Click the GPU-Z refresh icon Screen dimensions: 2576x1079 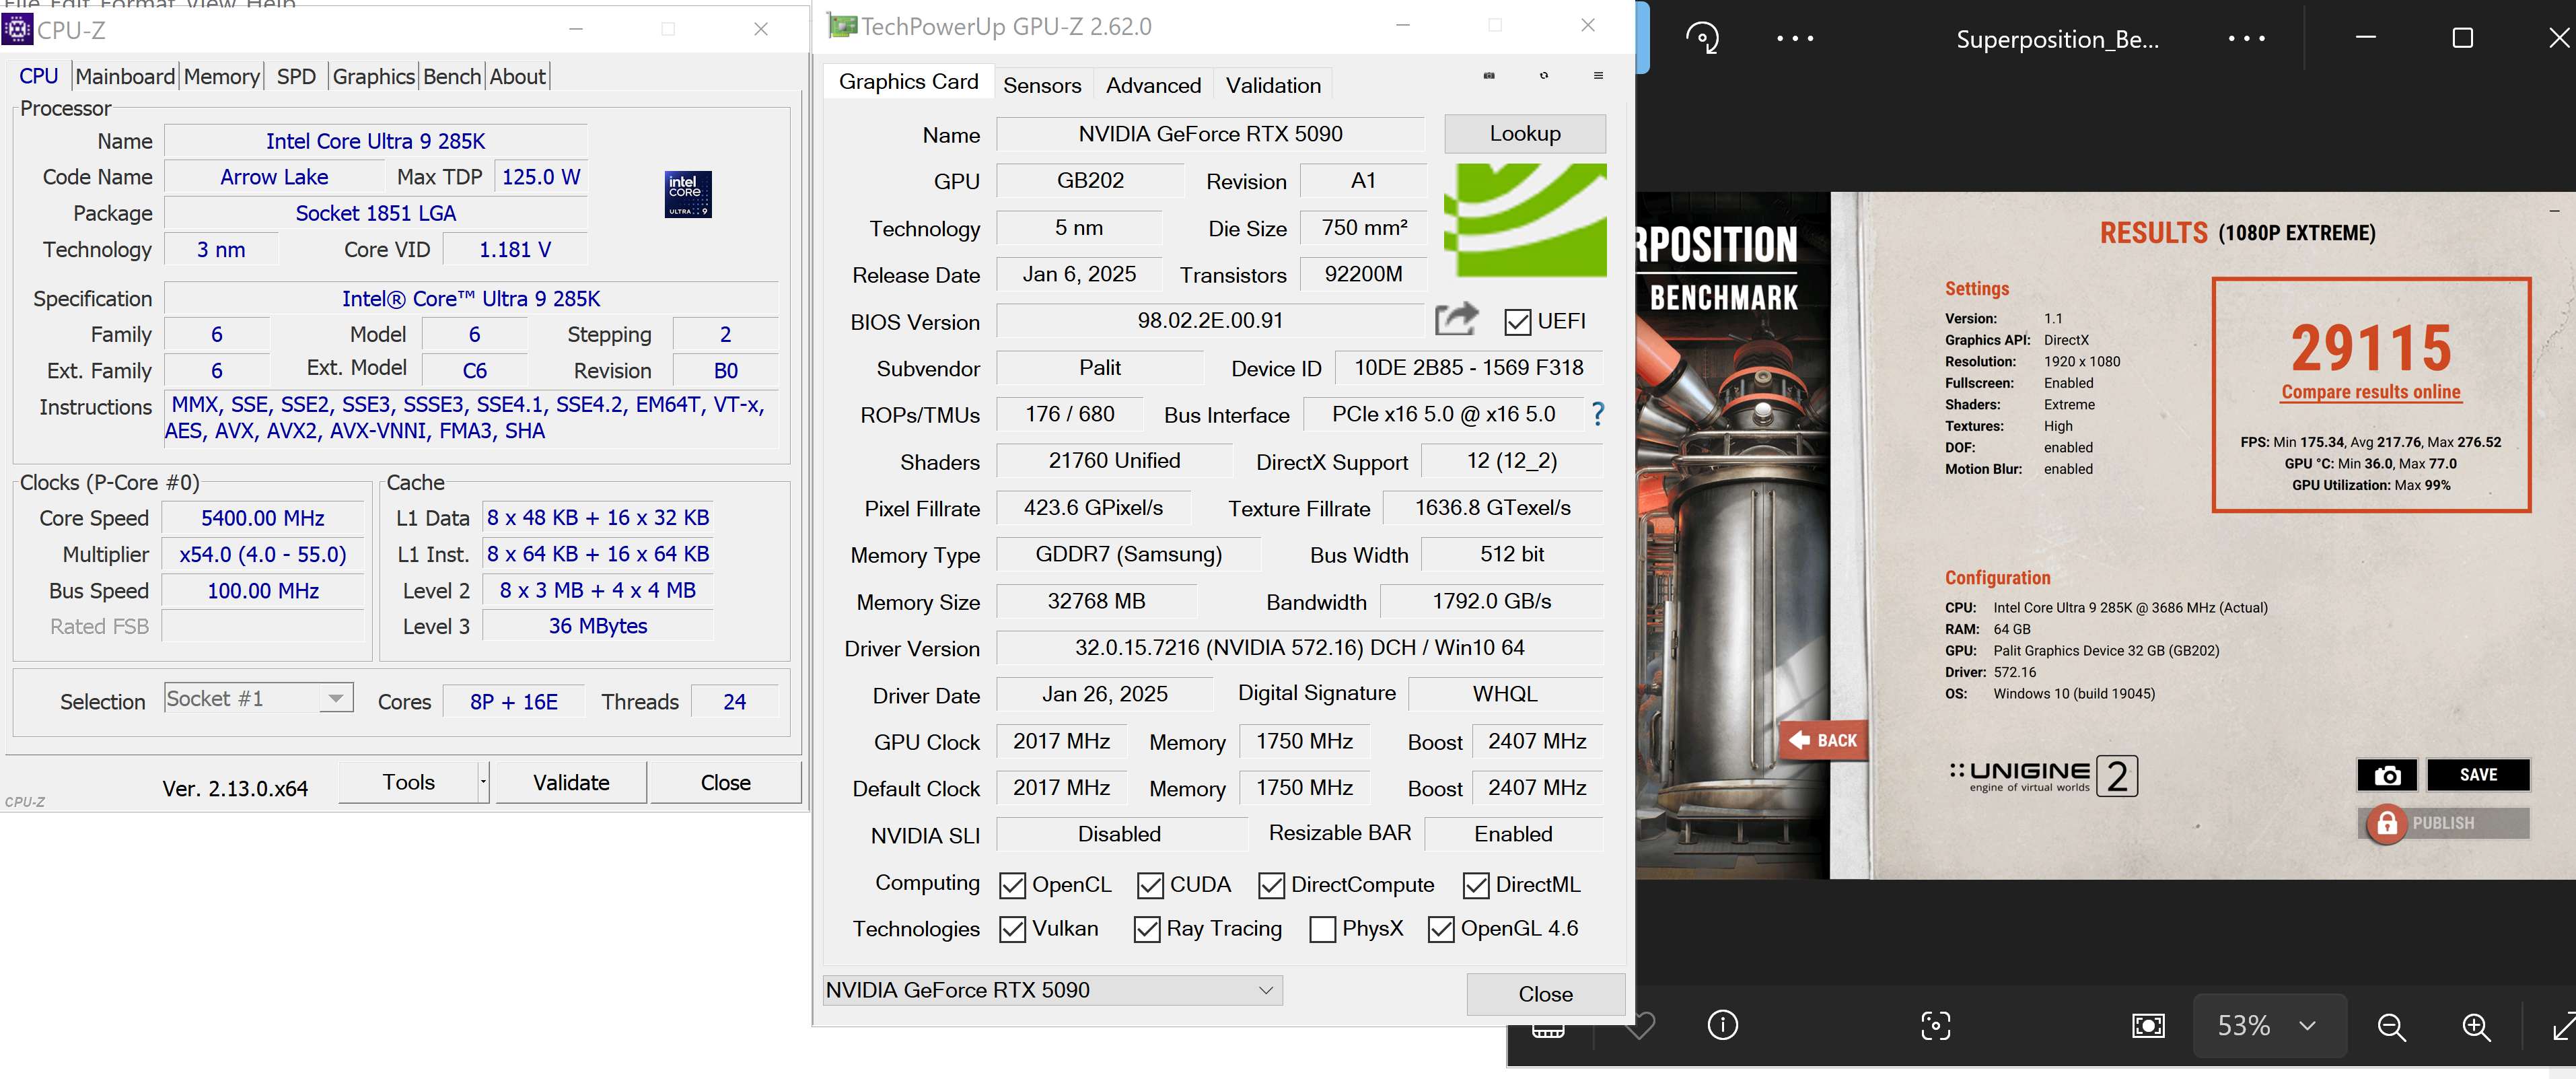click(1544, 76)
